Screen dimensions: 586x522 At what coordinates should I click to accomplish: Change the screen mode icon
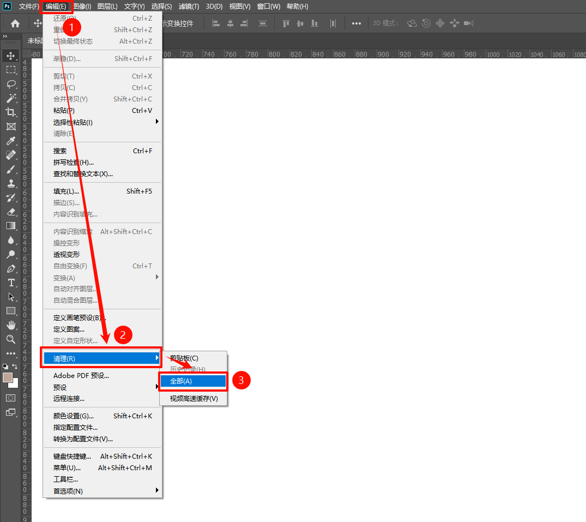click(x=11, y=412)
